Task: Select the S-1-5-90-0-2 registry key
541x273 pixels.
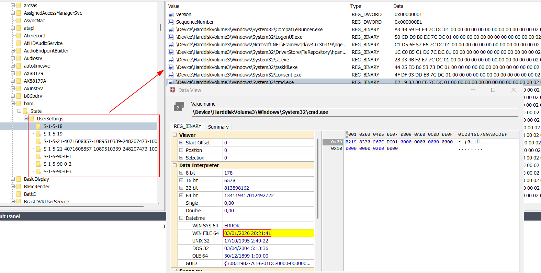Action: coord(57,164)
